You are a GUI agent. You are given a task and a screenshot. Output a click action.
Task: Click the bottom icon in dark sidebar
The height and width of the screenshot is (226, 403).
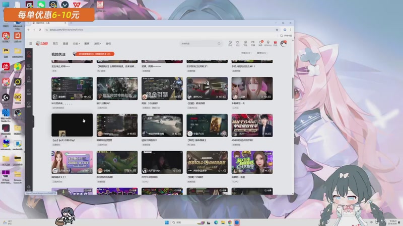(x=29, y=188)
